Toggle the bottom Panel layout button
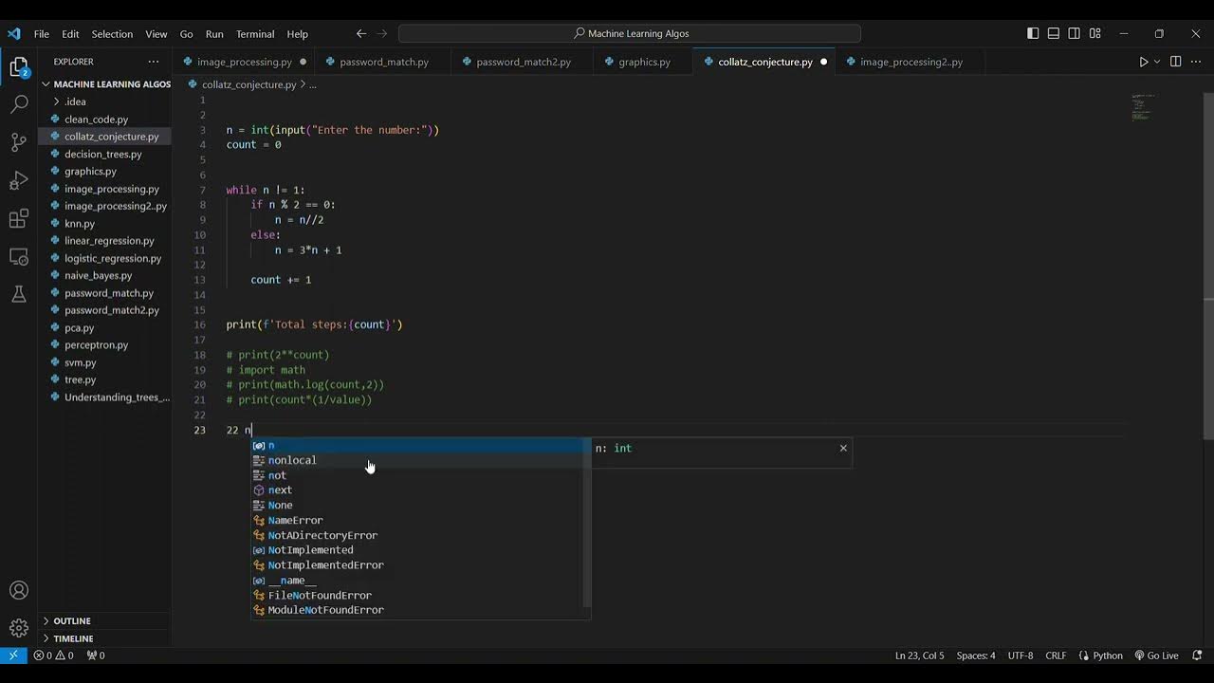The width and height of the screenshot is (1214, 683). [1054, 33]
